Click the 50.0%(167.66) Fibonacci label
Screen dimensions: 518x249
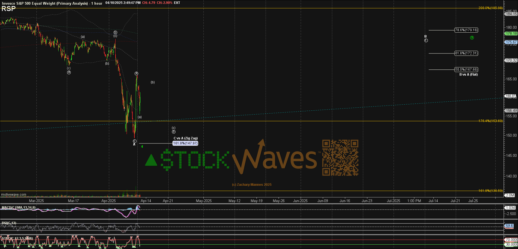(466, 69)
